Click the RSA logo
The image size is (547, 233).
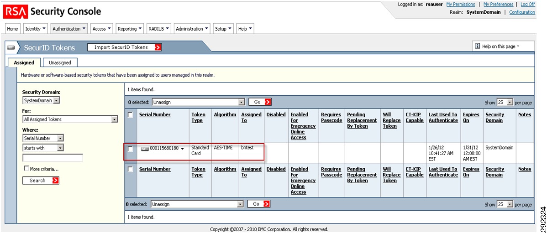click(16, 12)
